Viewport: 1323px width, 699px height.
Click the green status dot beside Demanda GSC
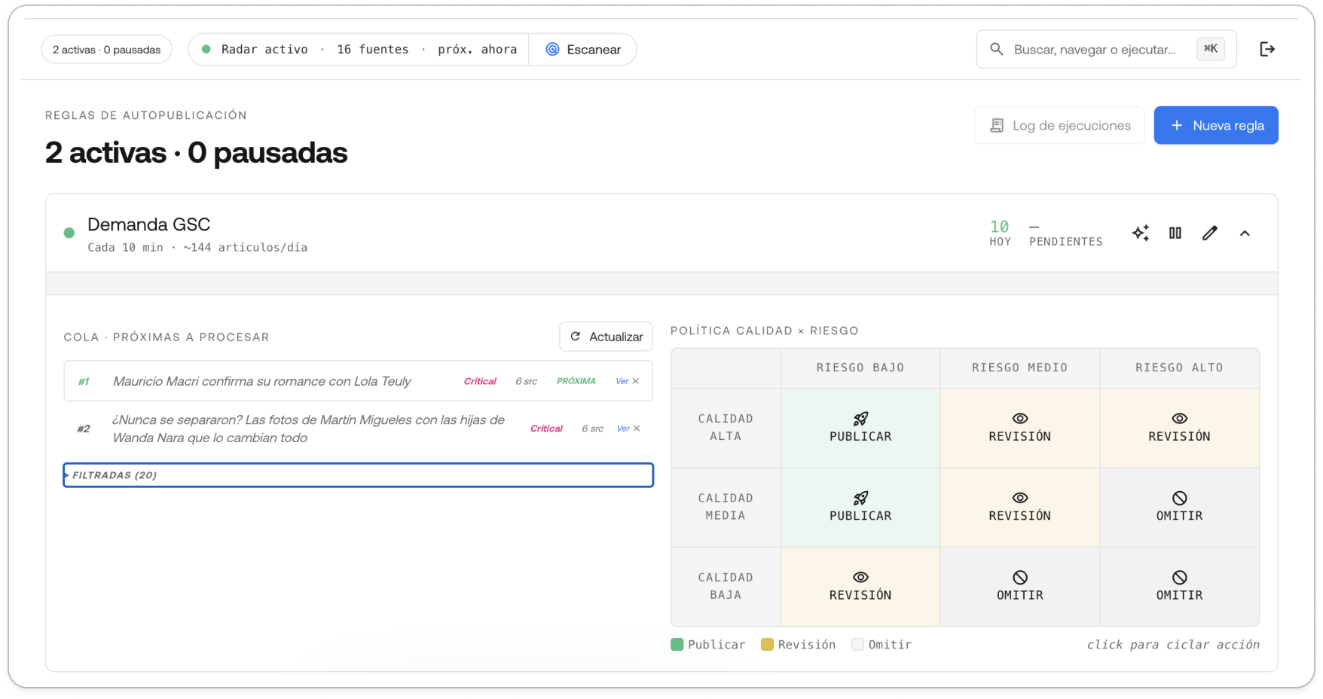pyautogui.click(x=69, y=233)
